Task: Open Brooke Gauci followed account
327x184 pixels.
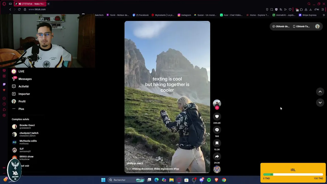Action: point(24,126)
